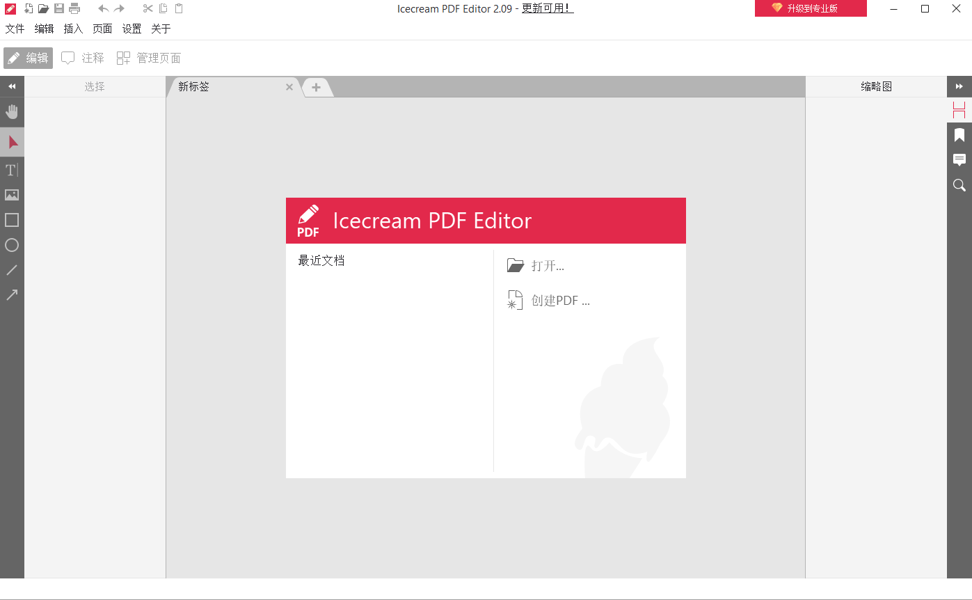Click the open folder icon in title bar
The image size is (972, 600).
[x=43, y=8]
